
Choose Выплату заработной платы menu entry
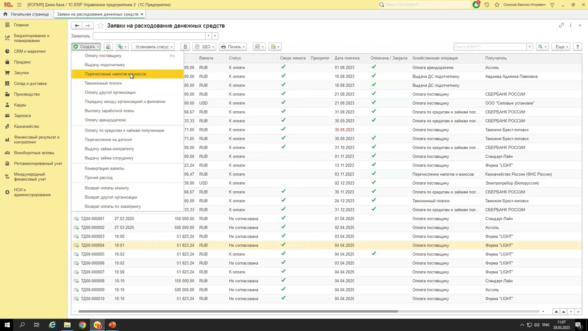click(109, 111)
